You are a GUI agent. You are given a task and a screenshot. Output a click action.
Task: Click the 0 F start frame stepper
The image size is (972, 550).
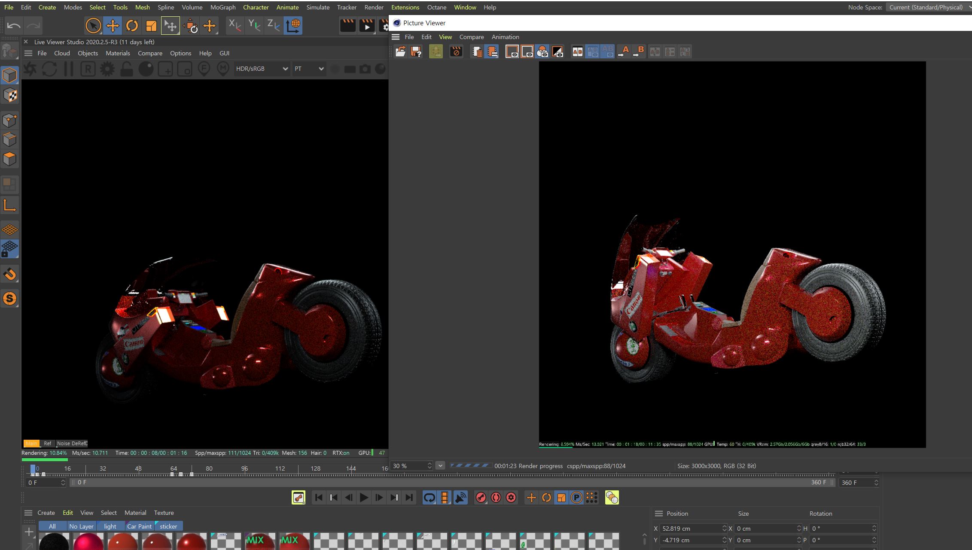[63, 483]
